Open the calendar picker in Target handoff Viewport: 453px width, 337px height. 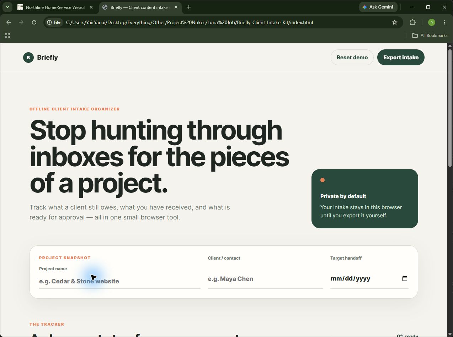pyautogui.click(x=405, y=278)
